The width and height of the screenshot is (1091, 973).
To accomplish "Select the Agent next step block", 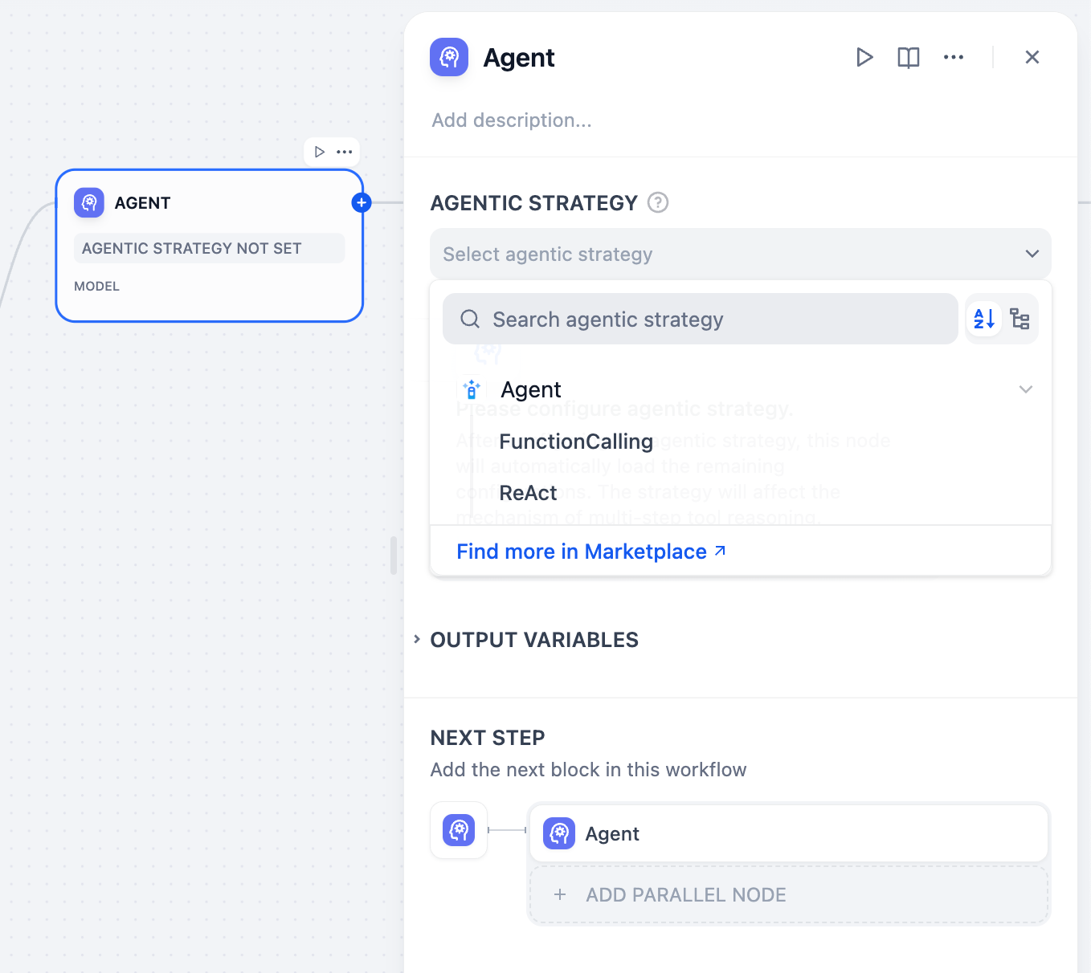I will click(x=788, y=833).
